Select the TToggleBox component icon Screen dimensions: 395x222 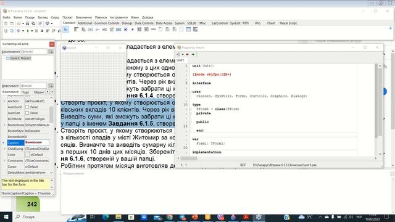[x=118, y=30]
